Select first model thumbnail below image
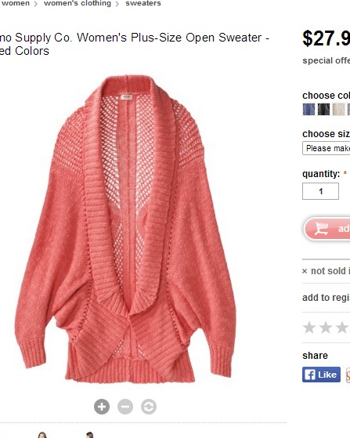 pyautogui.click(x=41, y=435)
